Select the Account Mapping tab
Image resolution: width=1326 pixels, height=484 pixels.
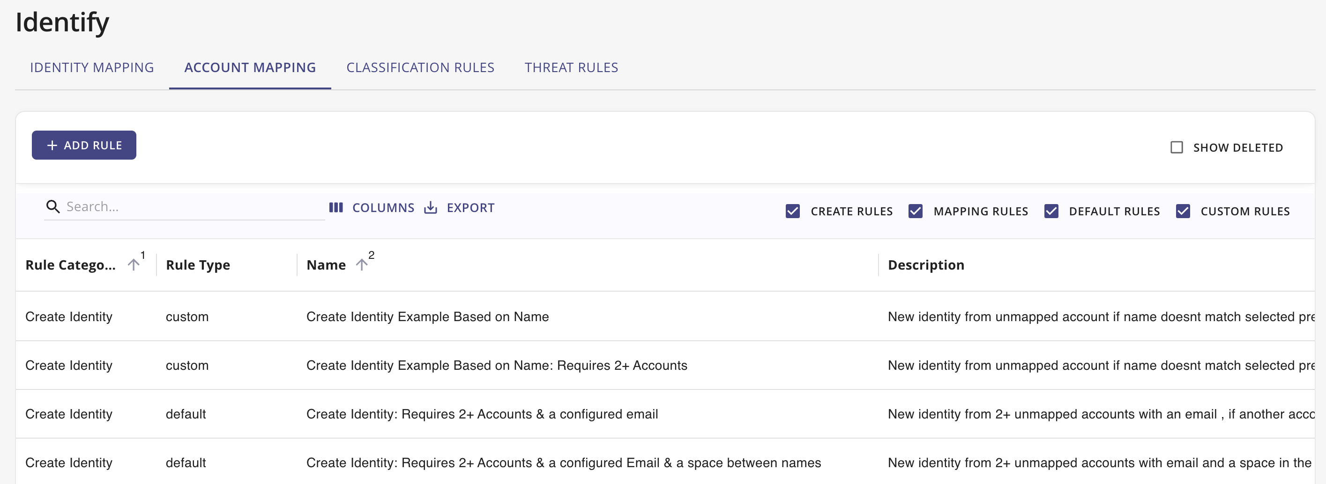pyautogui.click(x=250, y=67)
